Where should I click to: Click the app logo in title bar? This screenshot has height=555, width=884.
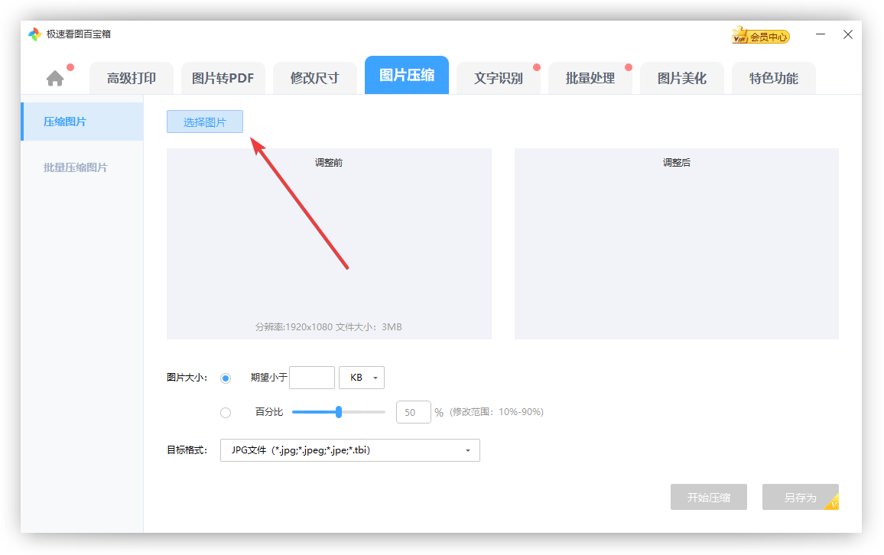(x=34, y=34)
